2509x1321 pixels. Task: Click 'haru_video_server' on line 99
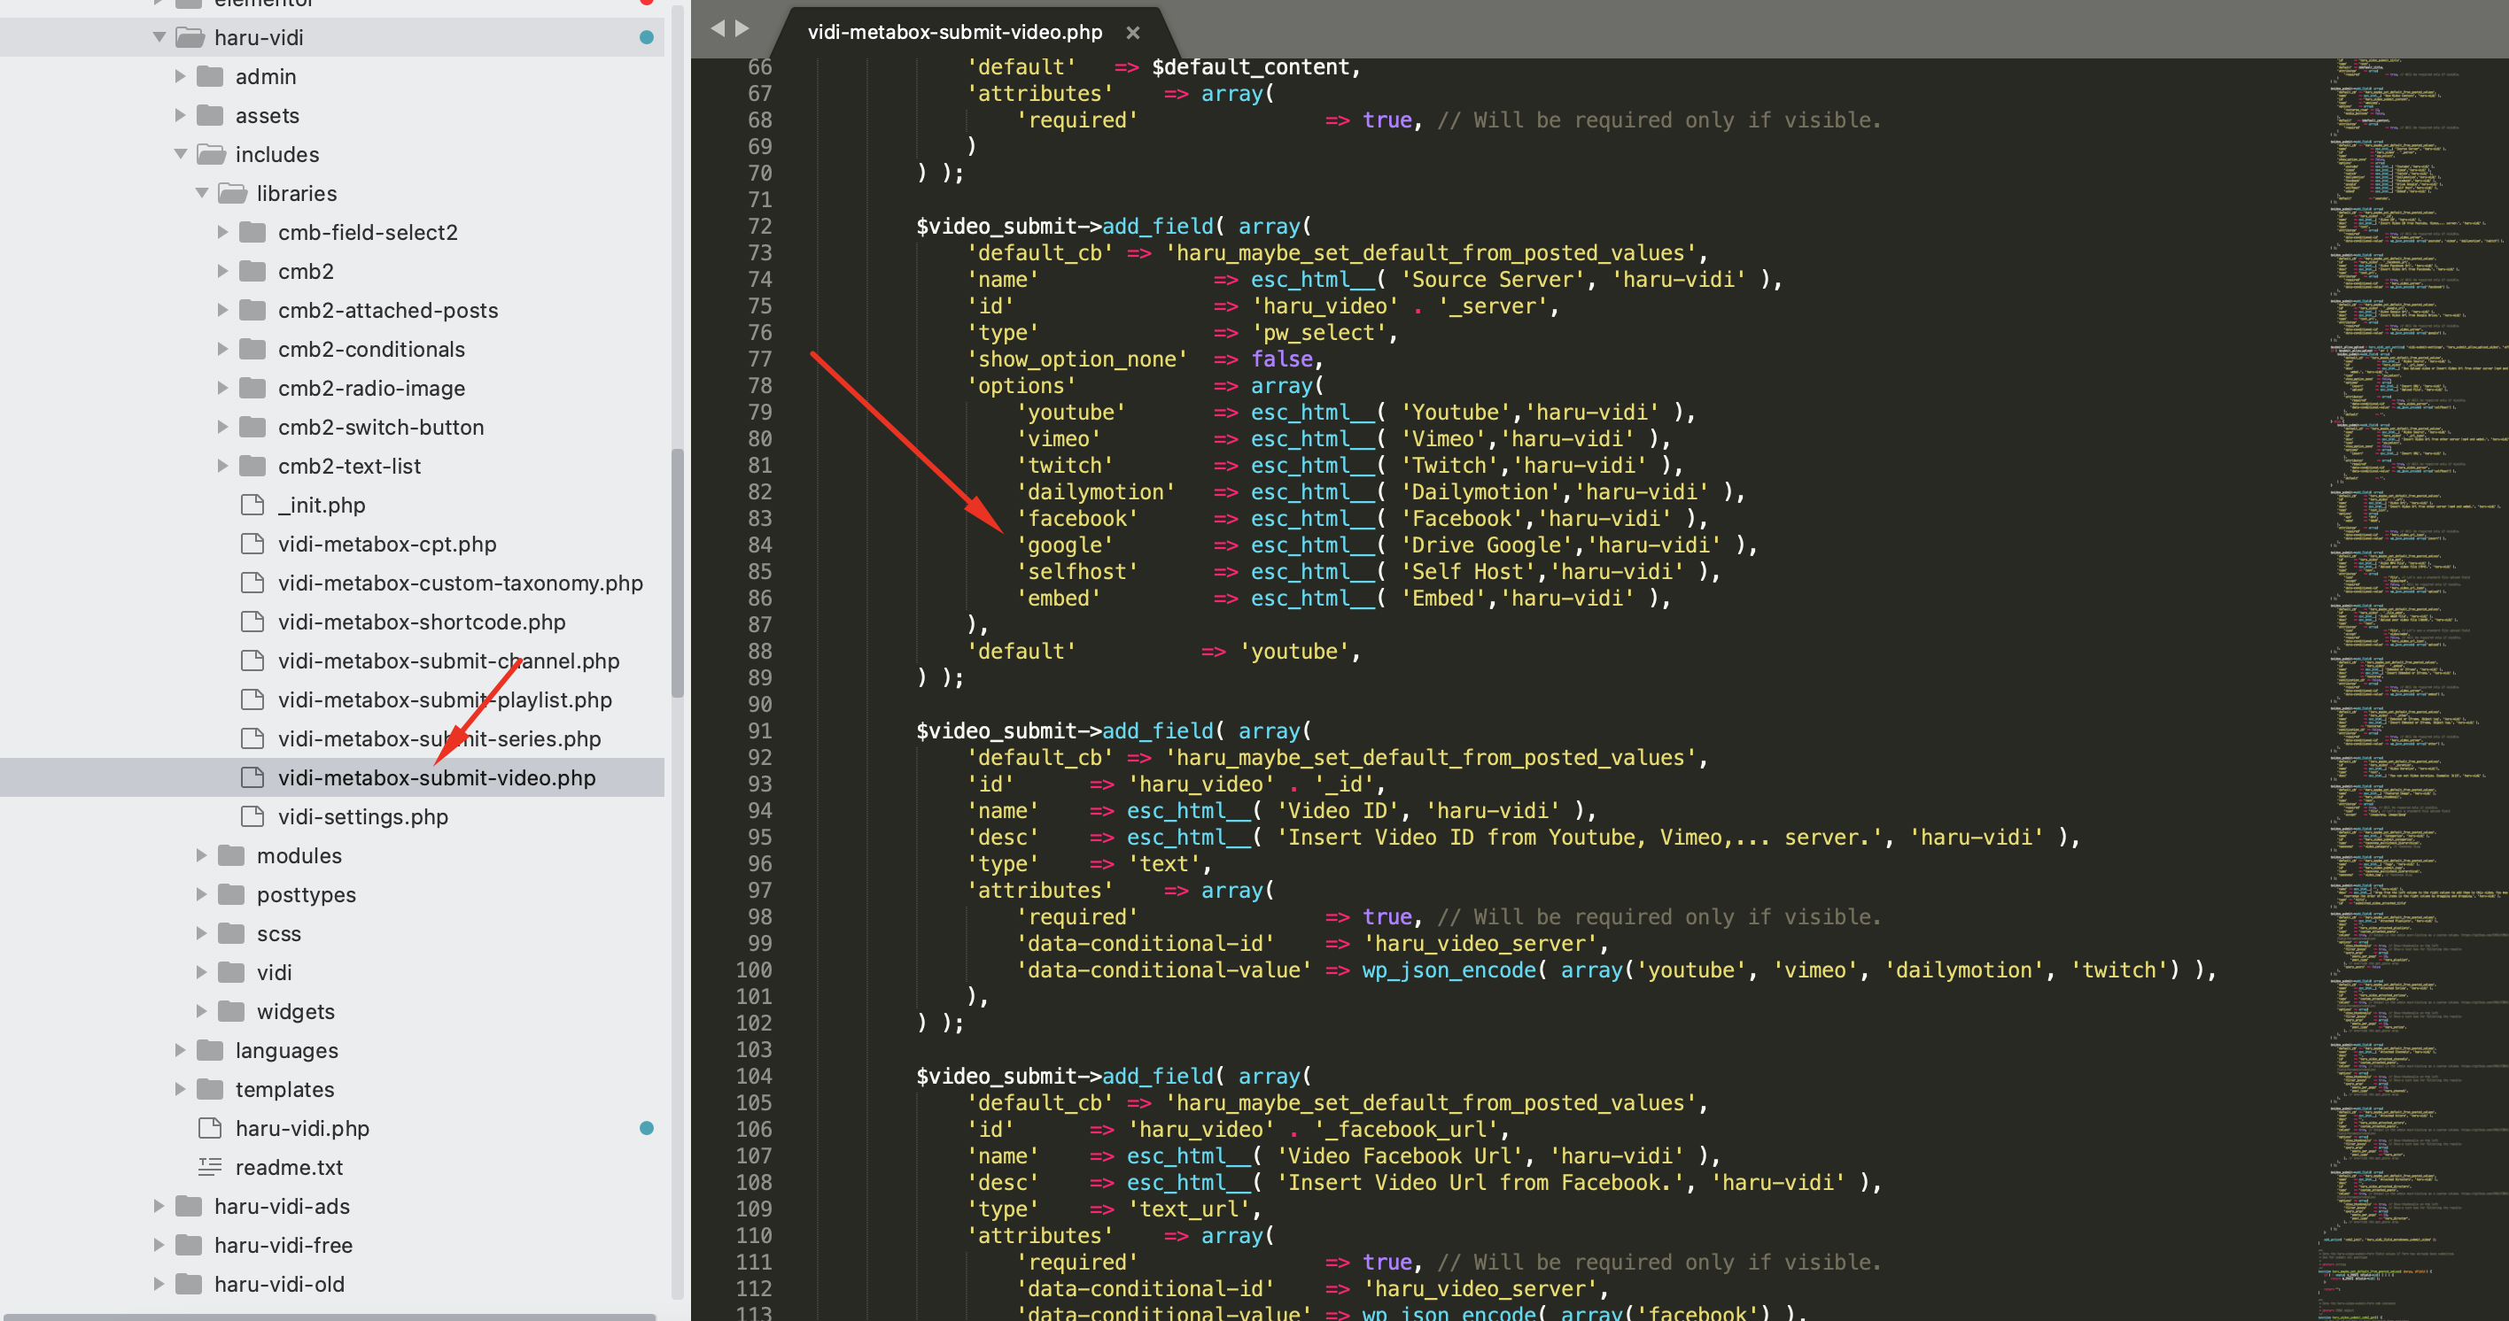pyautogui.click(x=1480, y=944)
